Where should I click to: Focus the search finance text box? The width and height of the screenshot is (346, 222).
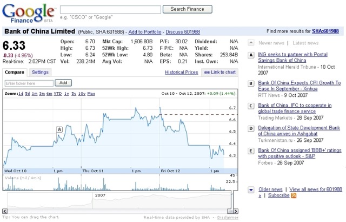pyautogui.click(x=110, y=10)
